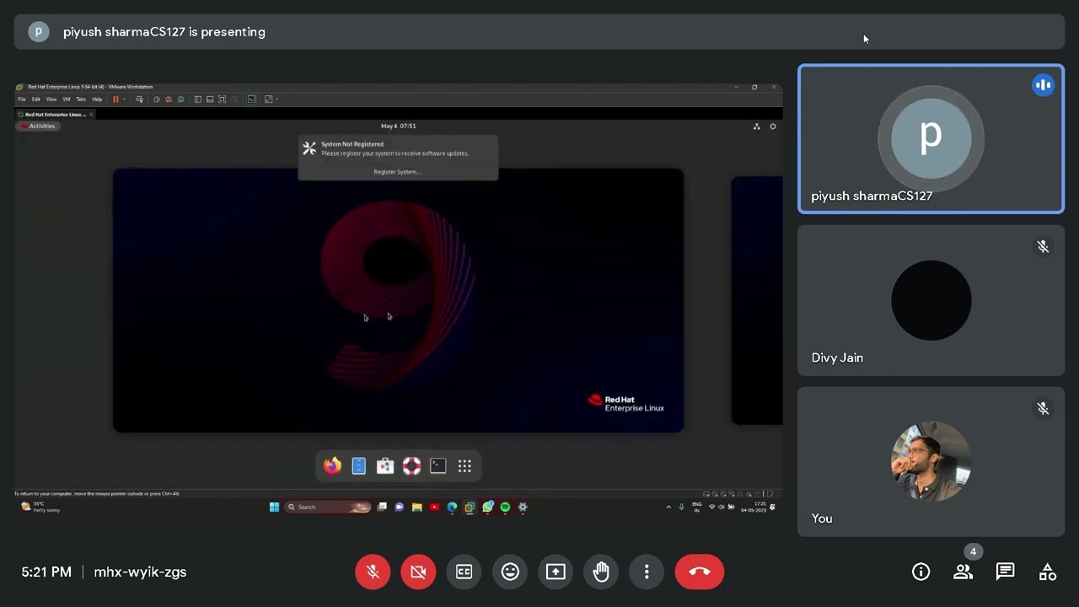Select the Red Hat Enterprise Linux VM tab
The height and width of the screenshot is (607, 1079).
(55, 114)
